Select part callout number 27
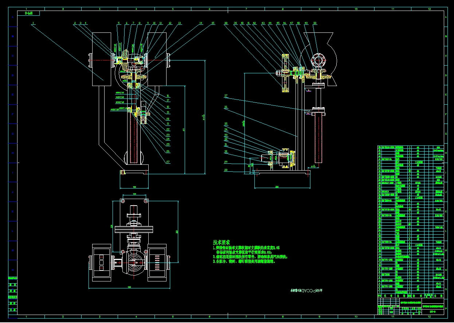The height and width of the screenshot is (323, 454). (x=168, y=162)
